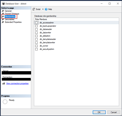The image size is (122, 116).
Task: Click the wrench icon beside Membership
Action: [3, 16]
